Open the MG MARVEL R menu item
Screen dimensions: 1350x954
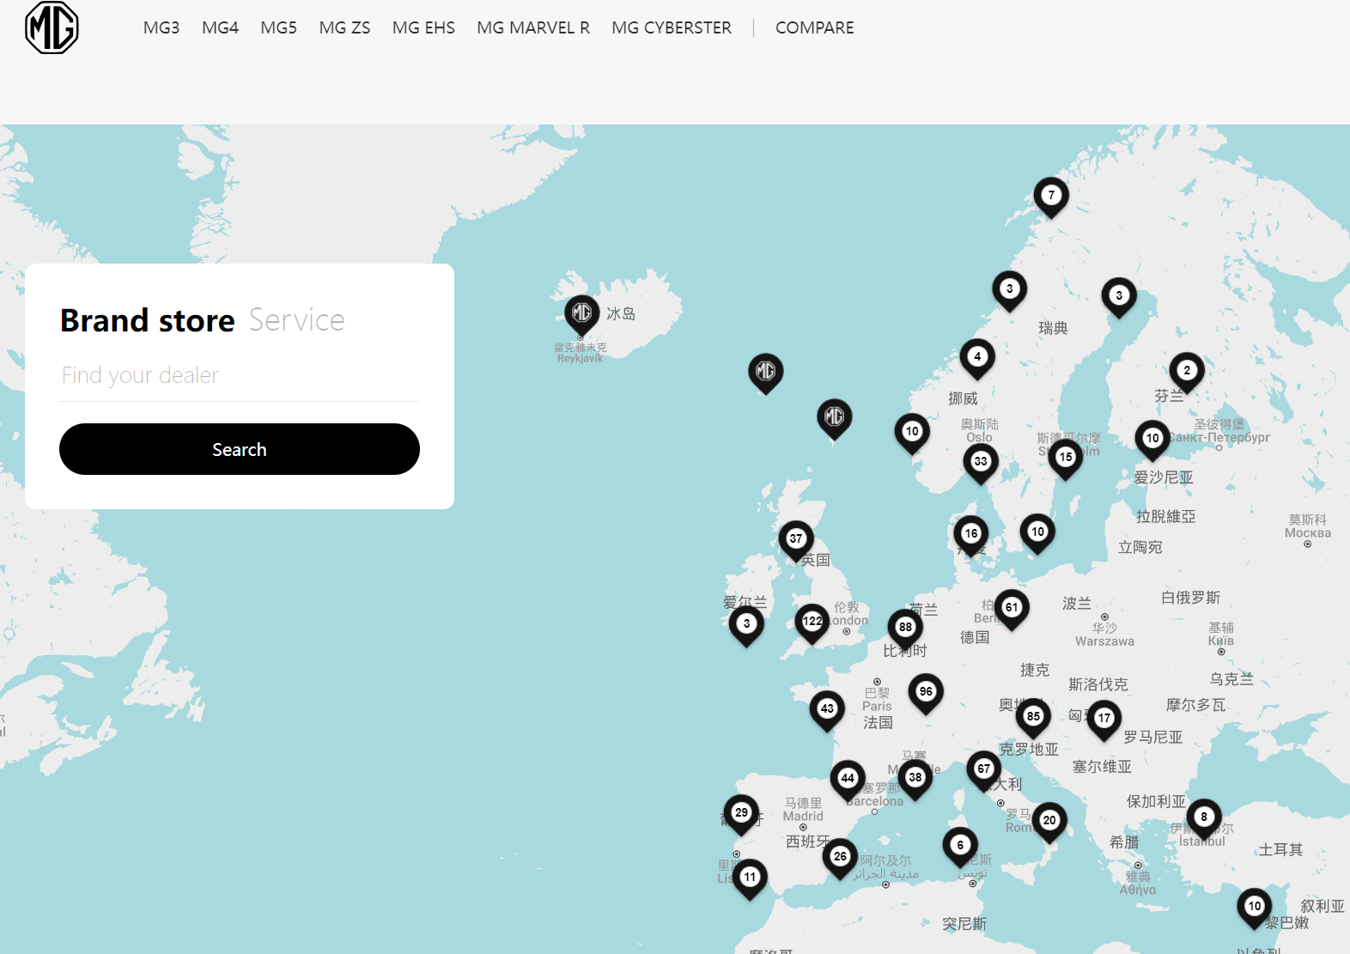tap(532, 27)
